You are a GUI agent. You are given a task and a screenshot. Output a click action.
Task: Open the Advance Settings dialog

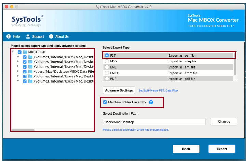pyautogui.click(x=119, y=90)
